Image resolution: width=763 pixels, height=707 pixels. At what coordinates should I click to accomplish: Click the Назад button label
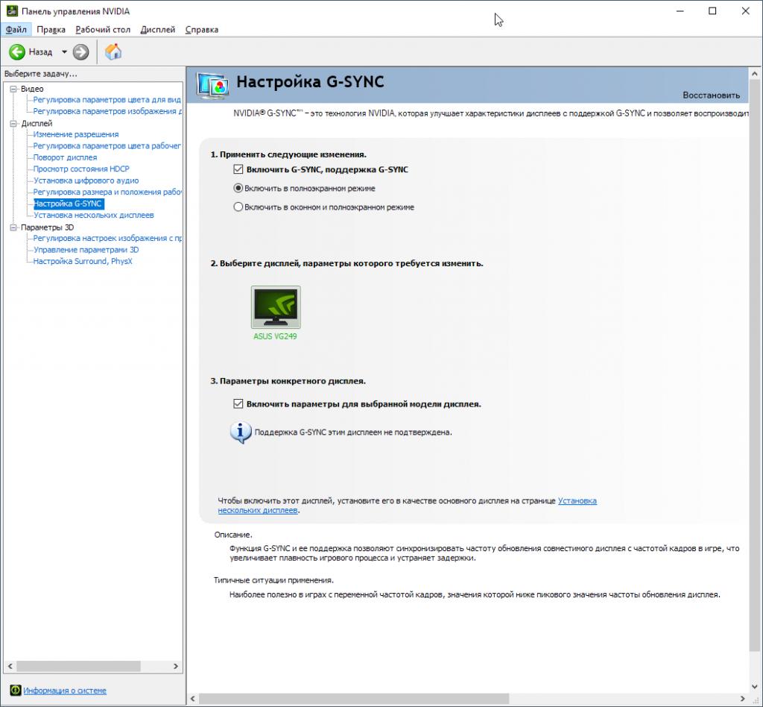click(x=40, y=51)
